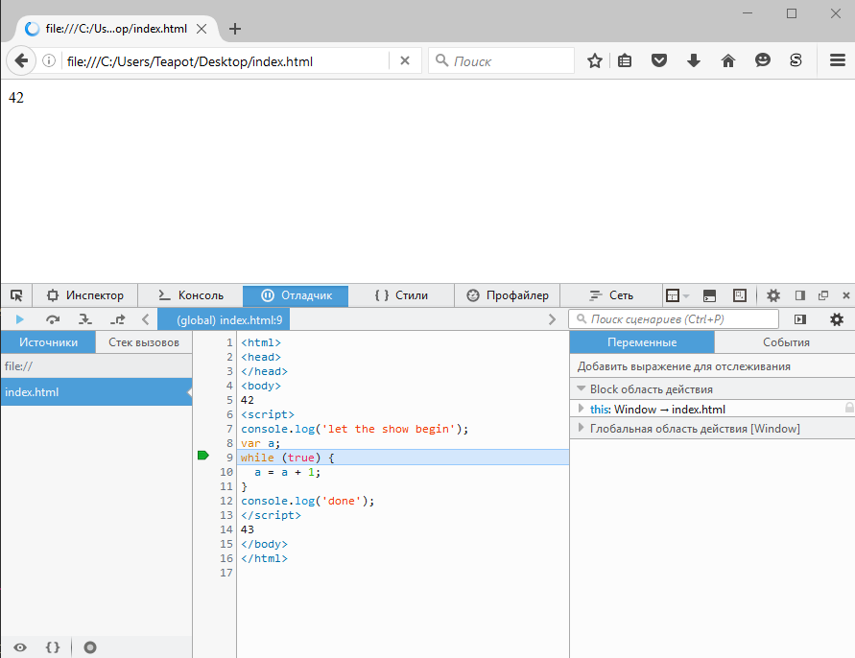Toggle the split console icon
The height and width of the screenshot is (658, 855).
[x=709, y=295]
